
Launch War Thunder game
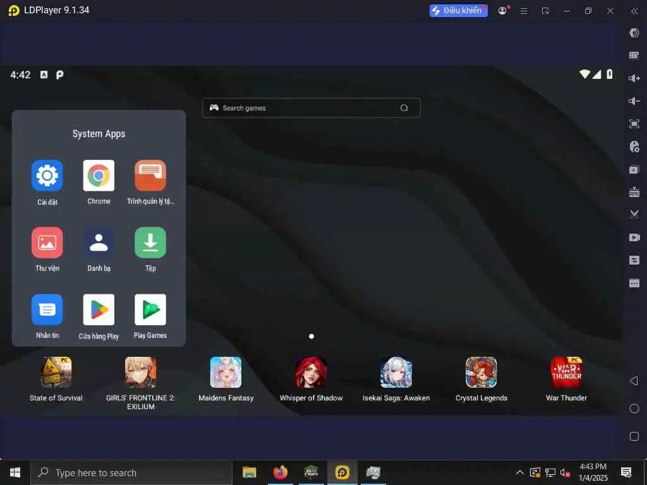click(x=567, y=373)
